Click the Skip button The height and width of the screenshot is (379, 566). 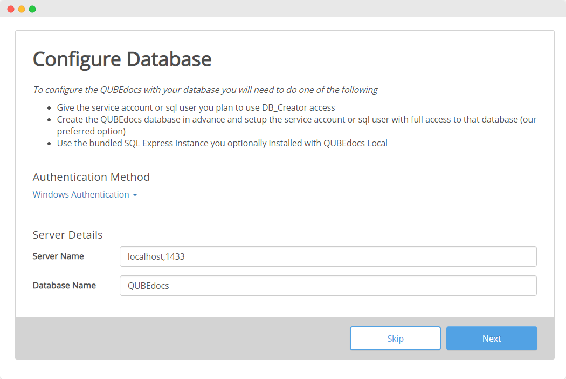point(395,339)
